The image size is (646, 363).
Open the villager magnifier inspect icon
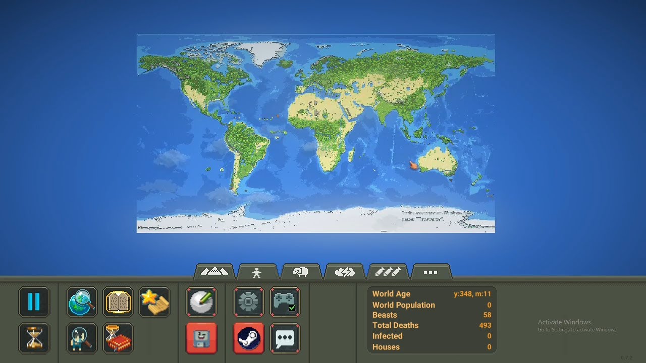coord(82,338)
